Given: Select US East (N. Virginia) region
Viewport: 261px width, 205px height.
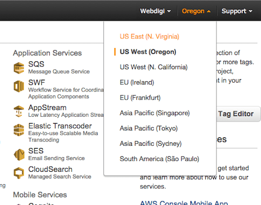Looking at the screenshot, I should click(149, 37).
